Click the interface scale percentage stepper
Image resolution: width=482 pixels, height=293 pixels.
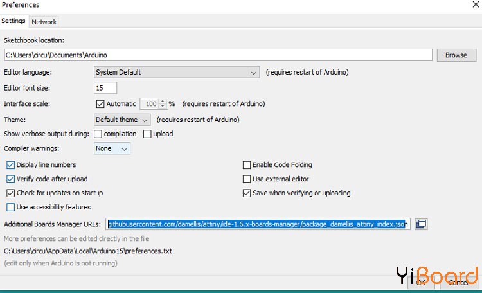163,103
